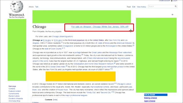
Task: Open major professional leagues link
Action: [76, 95]
